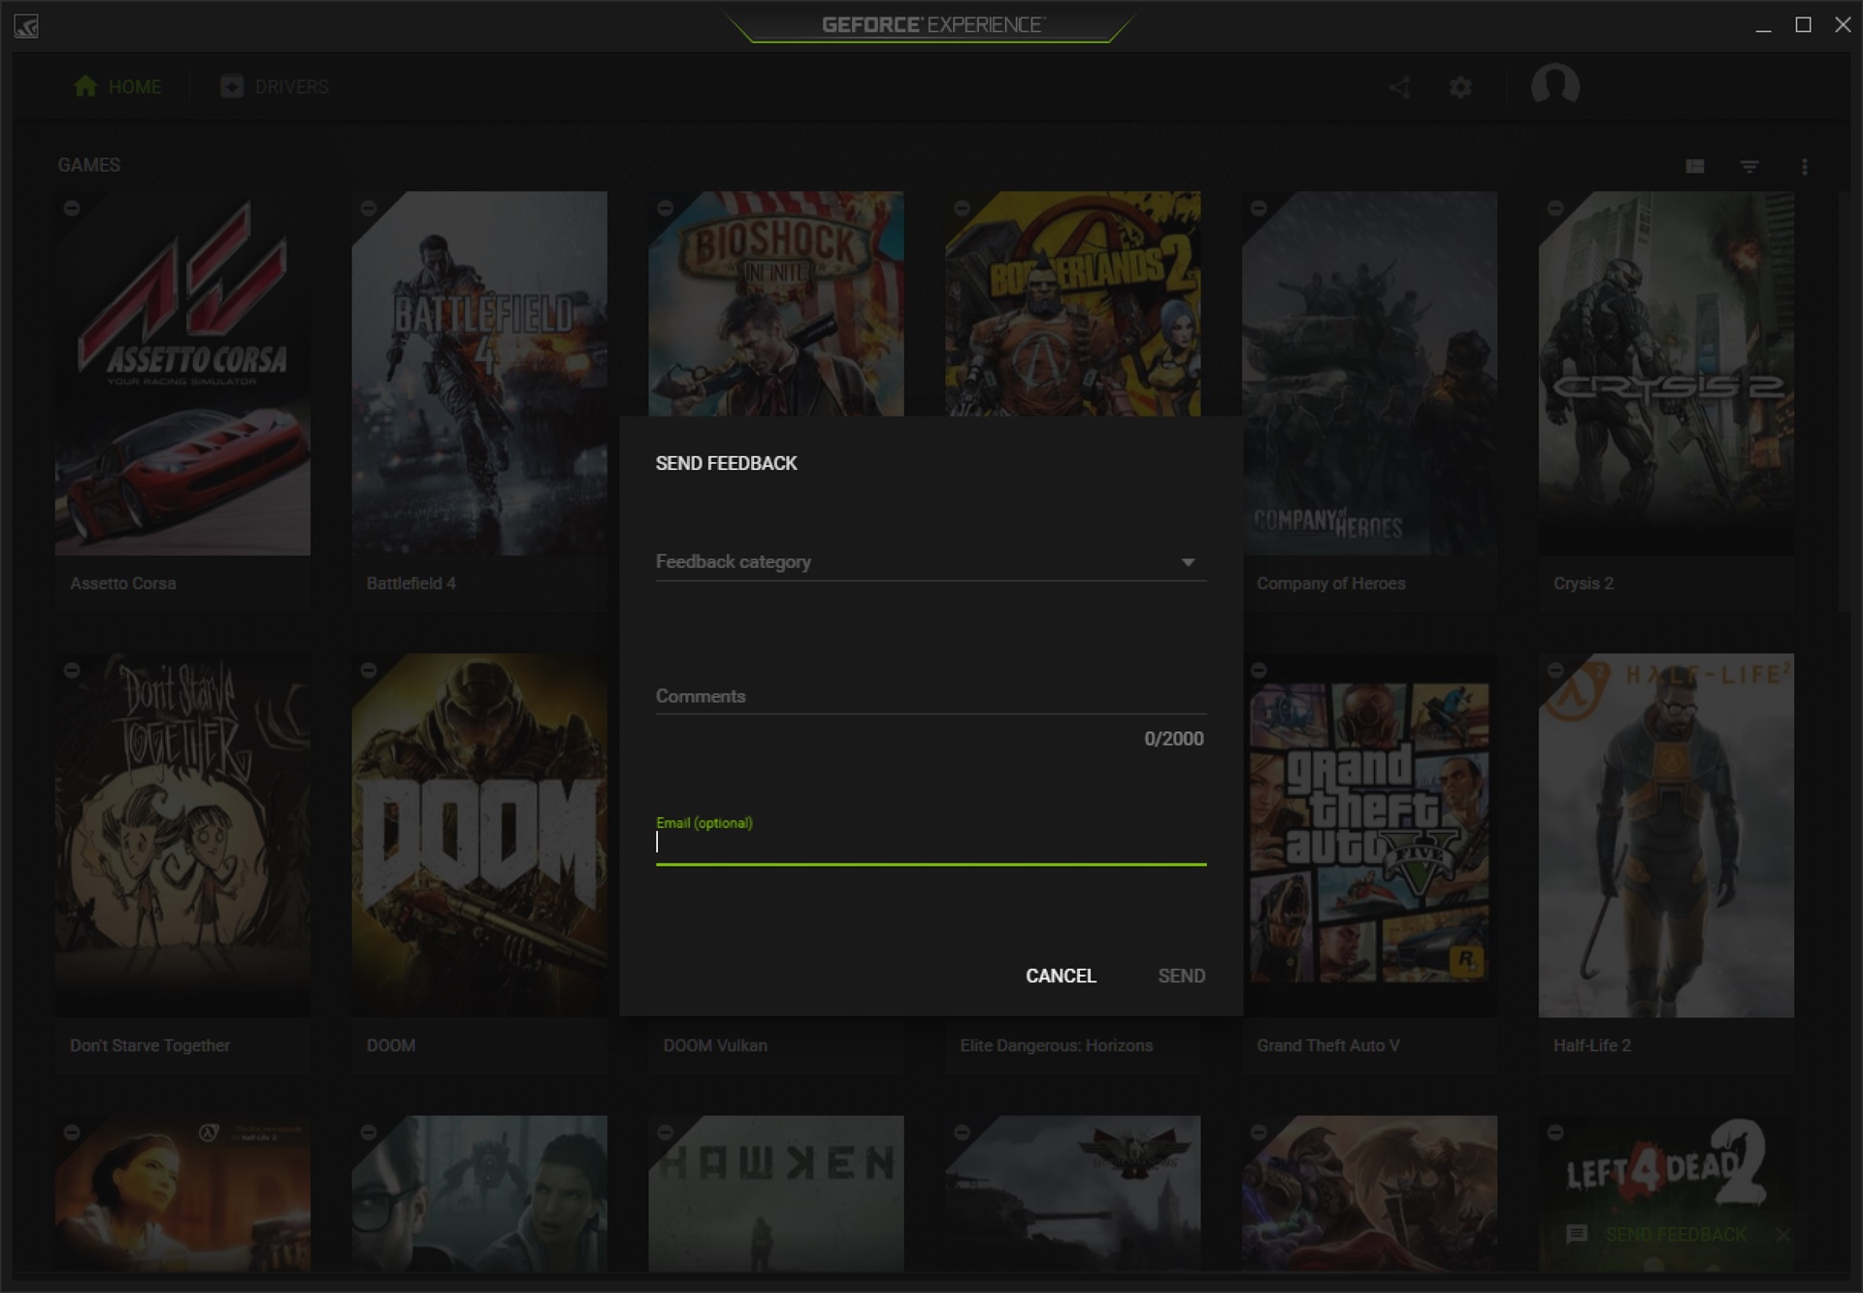Image resolution: width=1863 pixels, height=1293 pixels.
Task: Select the Borderlands 2 cover
Action: click(1073, 304)
